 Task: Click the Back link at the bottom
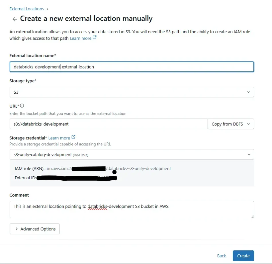click(x=222, y=256)
